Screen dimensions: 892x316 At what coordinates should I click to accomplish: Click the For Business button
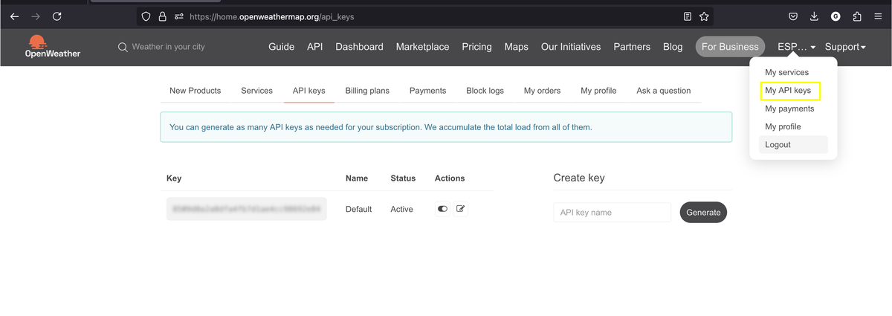tap(729, 47)
